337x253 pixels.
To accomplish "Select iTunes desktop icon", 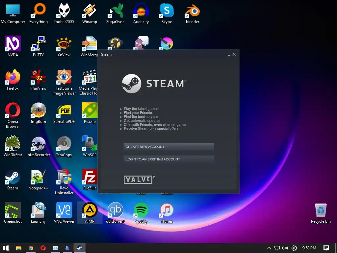I will click(x=167, y=213).
